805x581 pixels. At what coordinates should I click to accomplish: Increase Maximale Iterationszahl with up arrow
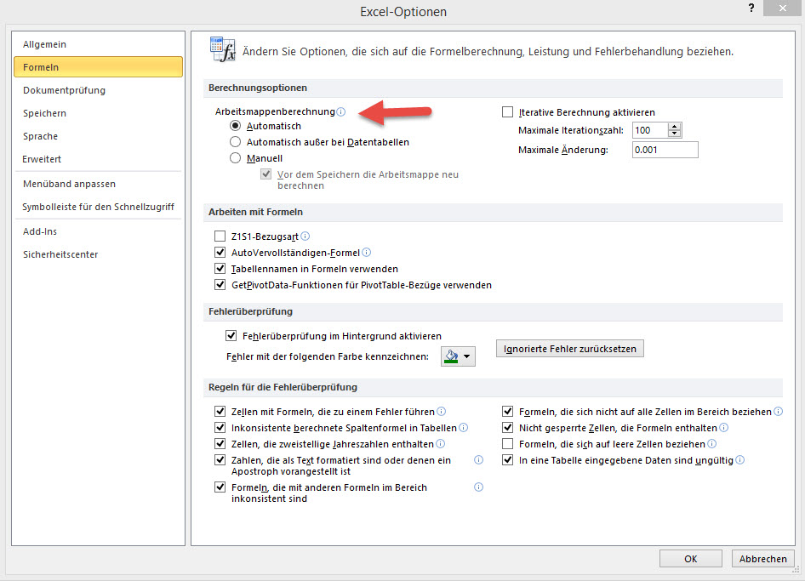click(675, 126)
